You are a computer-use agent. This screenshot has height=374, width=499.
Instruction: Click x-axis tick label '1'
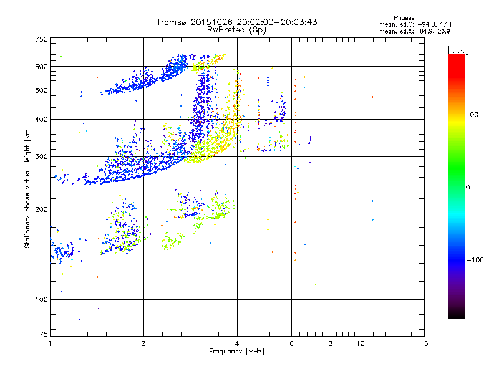(x=50, y=343)
